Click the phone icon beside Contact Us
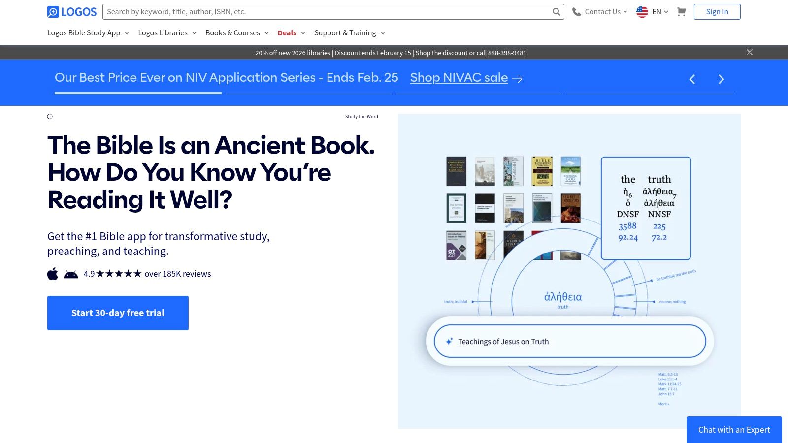Image resolution: width=788 pixels, height=443 pixels. pyautogui.click(x=576, y=11)
